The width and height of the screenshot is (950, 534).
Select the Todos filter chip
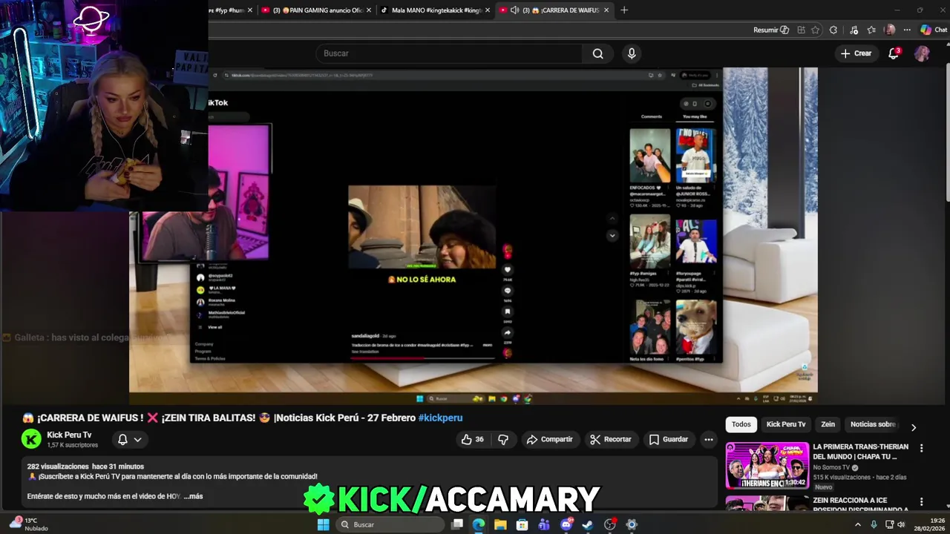click(741, 424)
